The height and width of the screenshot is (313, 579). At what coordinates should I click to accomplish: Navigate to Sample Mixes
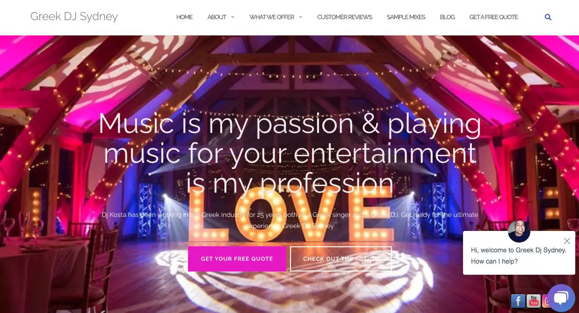pyautogui.click(x=406, y=17)
